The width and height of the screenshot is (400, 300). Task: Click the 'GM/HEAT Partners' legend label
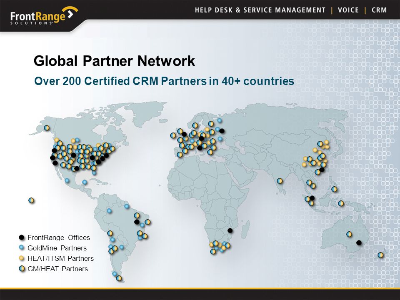point(57,269)
